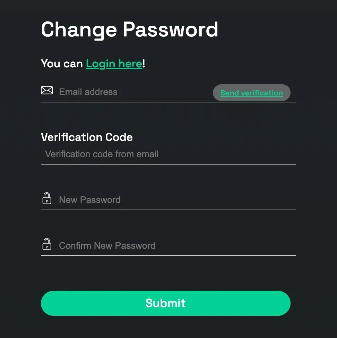Click the underline beneath the verification code field
The image size is (337, 338).
[x=168, y=164]
